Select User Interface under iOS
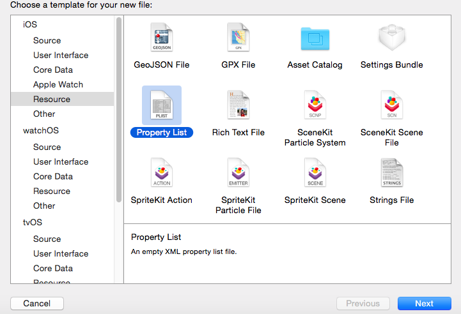The image size is (461, 314). (61, 55)
